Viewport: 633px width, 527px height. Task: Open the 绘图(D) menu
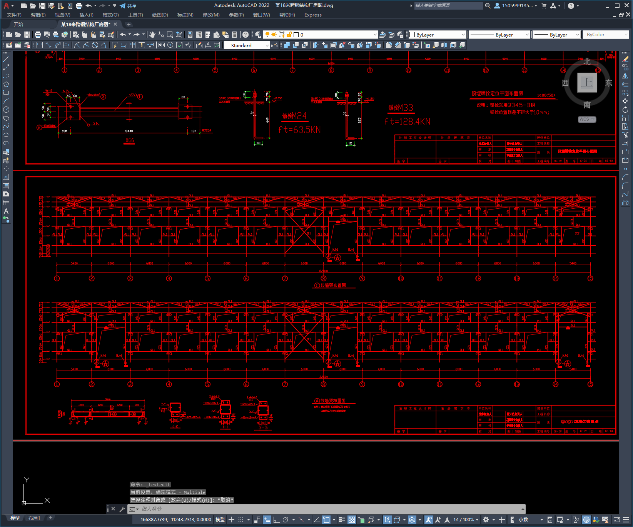pyautogui.click(x=160, y=15)
